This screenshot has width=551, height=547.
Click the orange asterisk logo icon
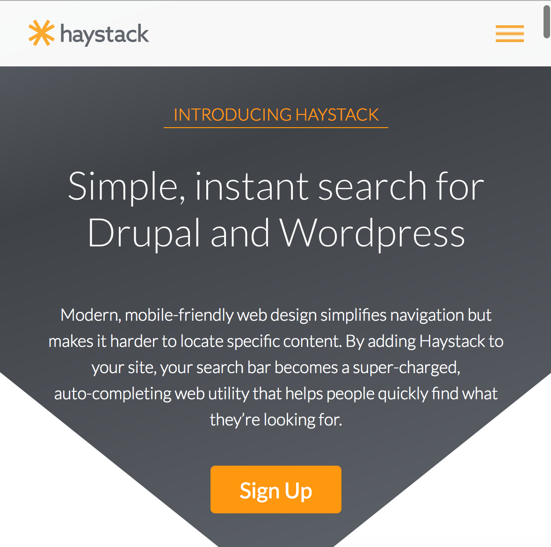(42, 33)
